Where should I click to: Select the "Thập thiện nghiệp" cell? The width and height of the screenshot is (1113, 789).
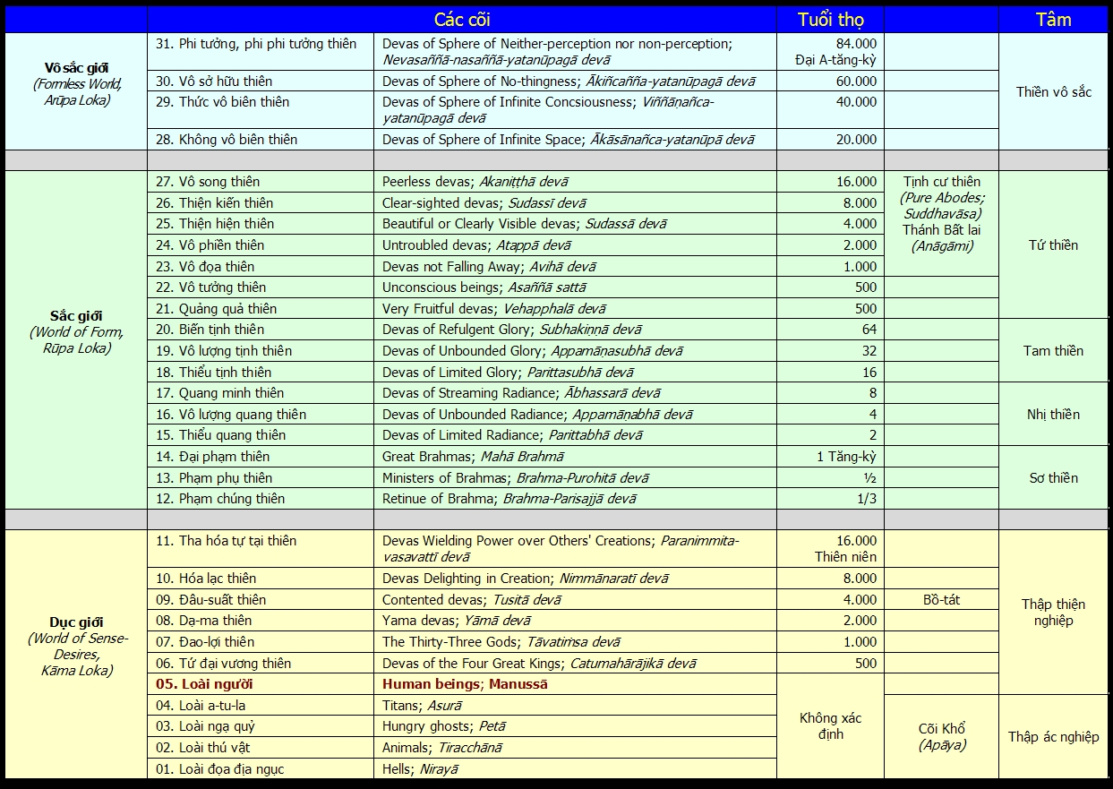(1053, 613)
